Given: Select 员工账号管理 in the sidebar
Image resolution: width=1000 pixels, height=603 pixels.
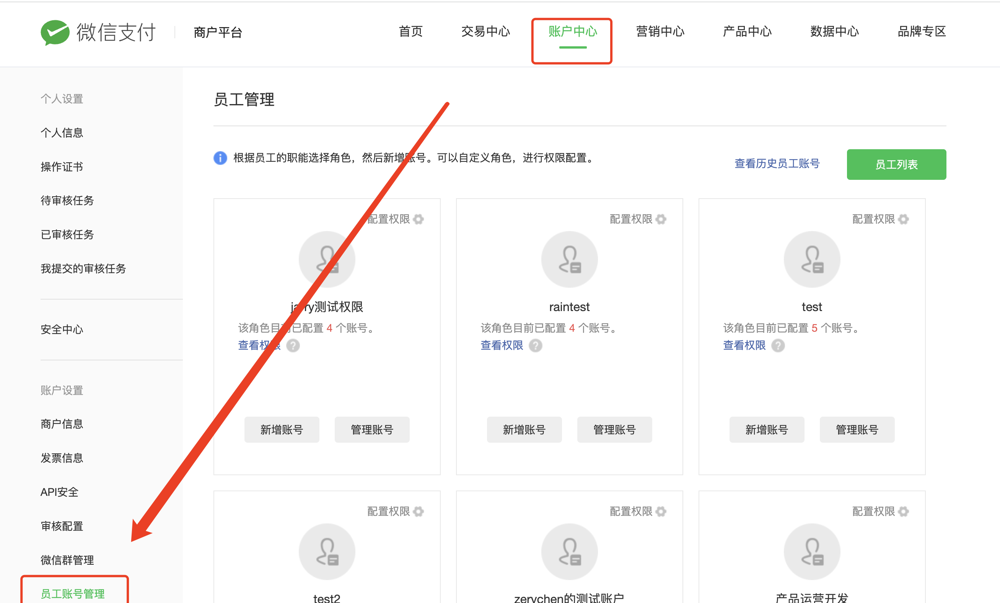Looking at the screenshot, I should click(73, 594).
